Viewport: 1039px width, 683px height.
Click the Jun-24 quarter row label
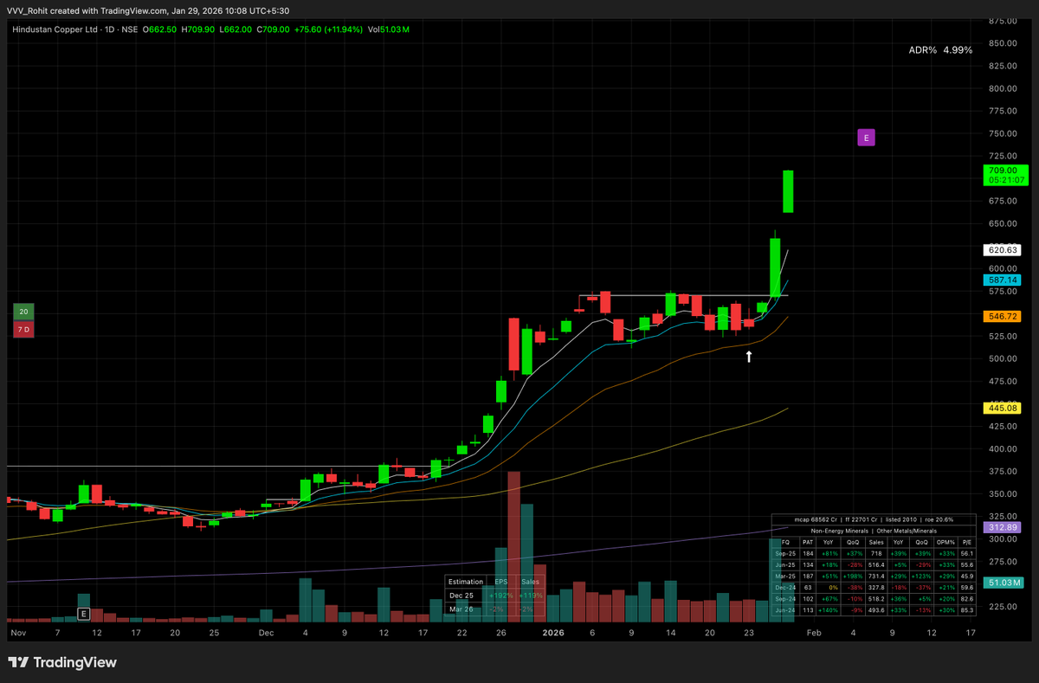[x=785, y=610]
